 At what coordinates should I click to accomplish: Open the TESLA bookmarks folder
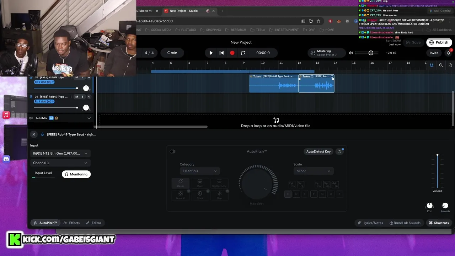click(258, 30)
